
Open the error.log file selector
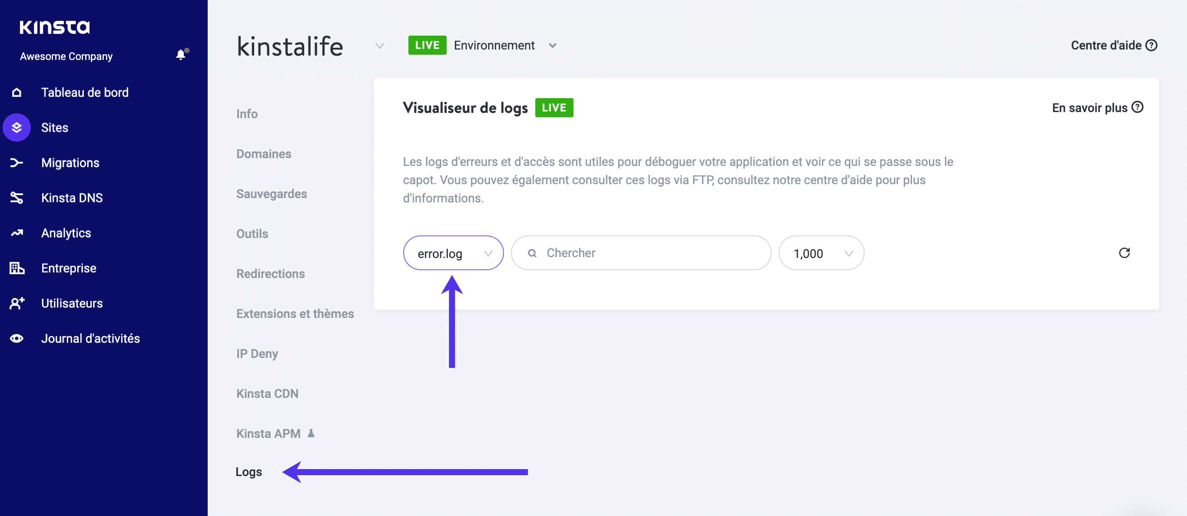click(x=454, y=253)
